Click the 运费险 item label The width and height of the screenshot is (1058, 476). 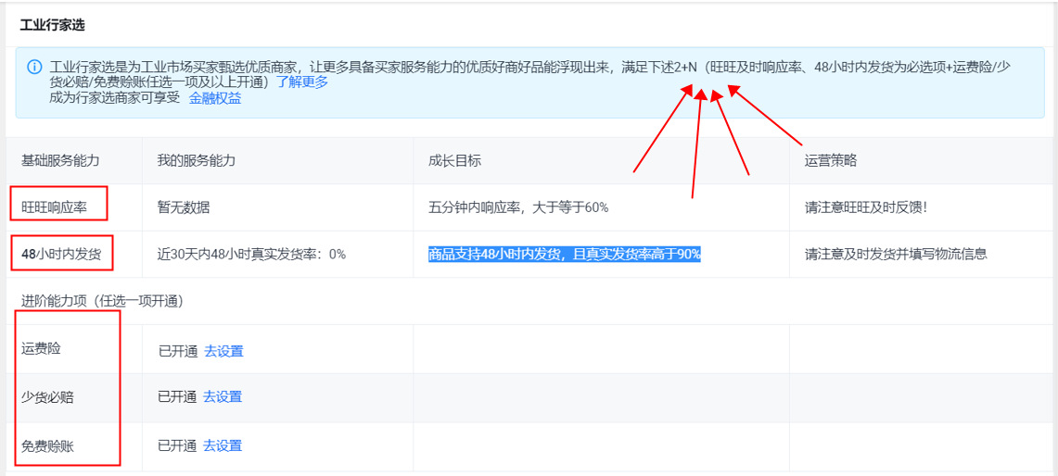[x=41, y=348]
